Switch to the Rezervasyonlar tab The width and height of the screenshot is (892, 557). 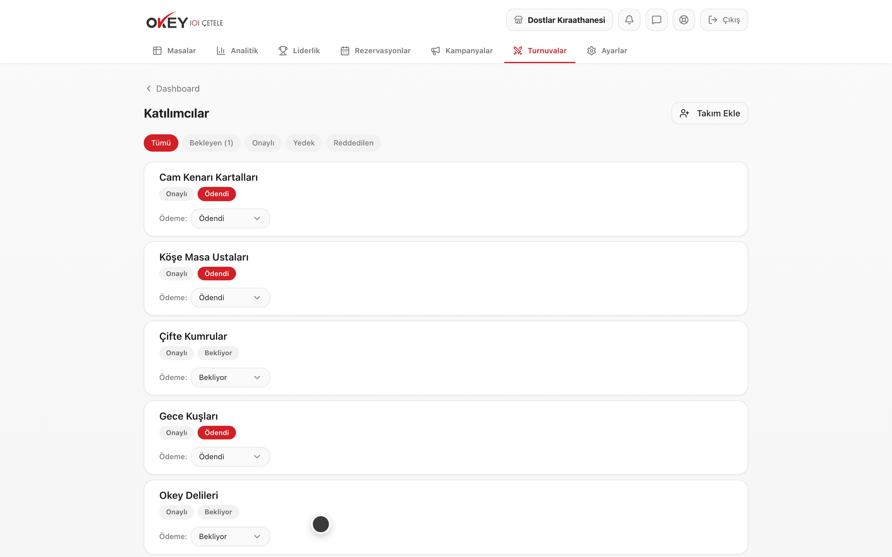376,50
